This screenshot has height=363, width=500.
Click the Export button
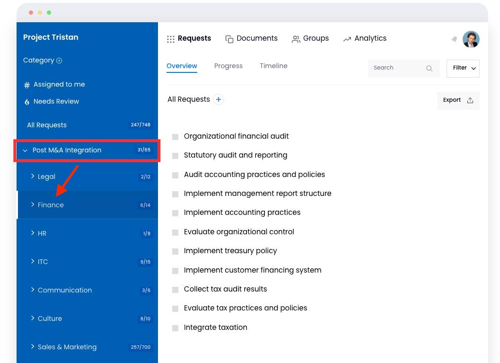[457, 100]
